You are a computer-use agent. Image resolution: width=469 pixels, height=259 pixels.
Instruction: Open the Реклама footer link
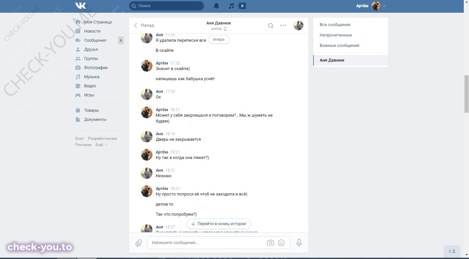(83, 145)
